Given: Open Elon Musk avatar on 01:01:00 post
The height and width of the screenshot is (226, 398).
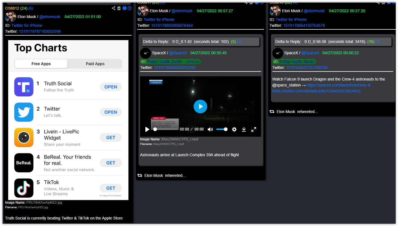Looking at the screenshot, I should coord(11,17).
